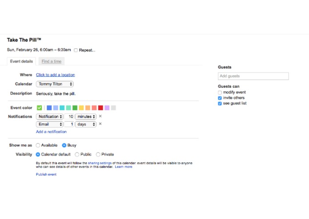
Task: Switch to the Find a time tab
Action: point(52,61)
